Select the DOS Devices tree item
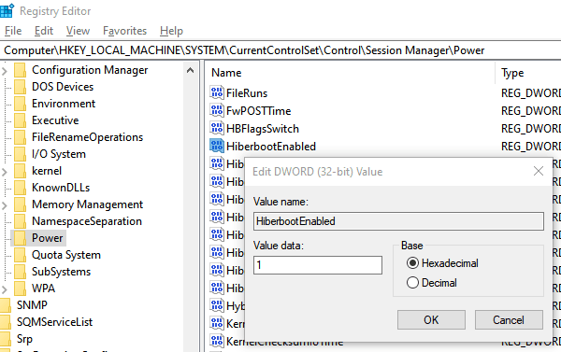561x352 pixels. click(x=63, y=87)
